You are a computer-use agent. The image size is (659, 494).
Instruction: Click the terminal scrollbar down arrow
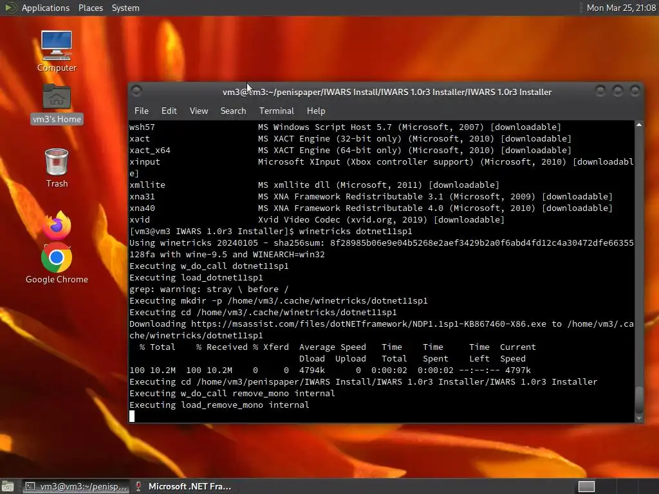coord(639,418)
